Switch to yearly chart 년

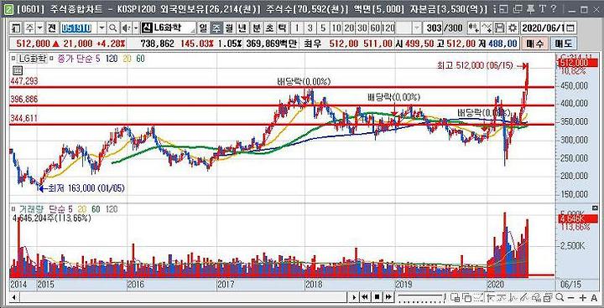(242, 28)
